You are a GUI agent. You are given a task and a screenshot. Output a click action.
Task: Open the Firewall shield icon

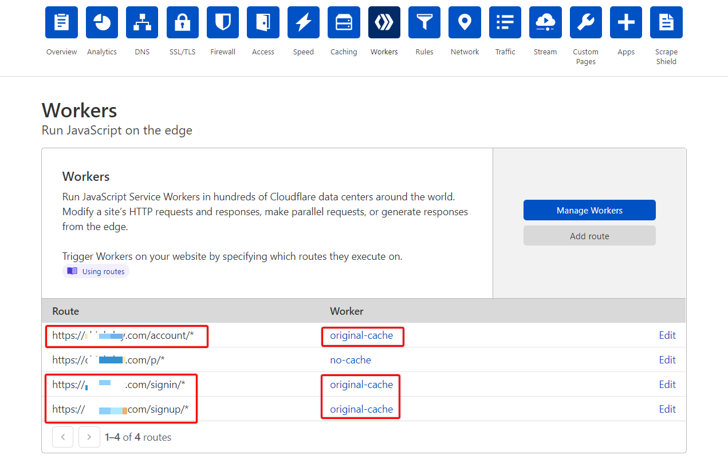click(223, 22)
